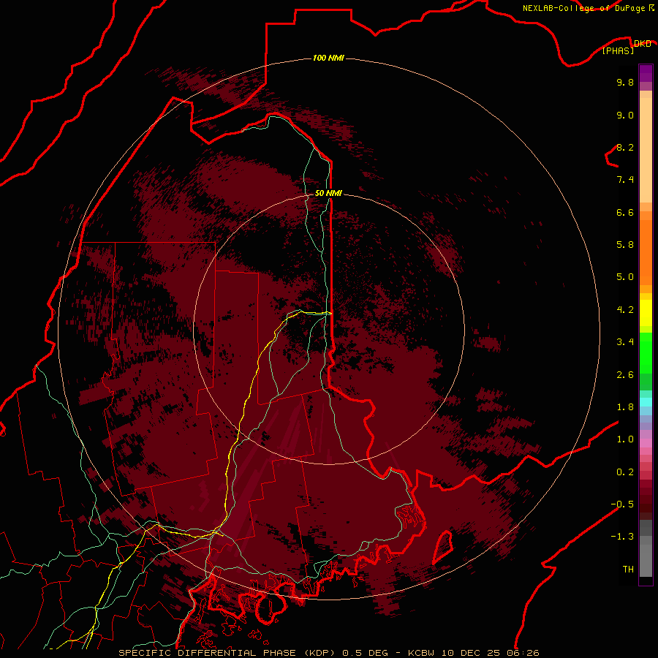The height and width of the screenshot is (658, 658).
Task: Click the cyan segment of the color bar
Action: [x=646, y=401]
